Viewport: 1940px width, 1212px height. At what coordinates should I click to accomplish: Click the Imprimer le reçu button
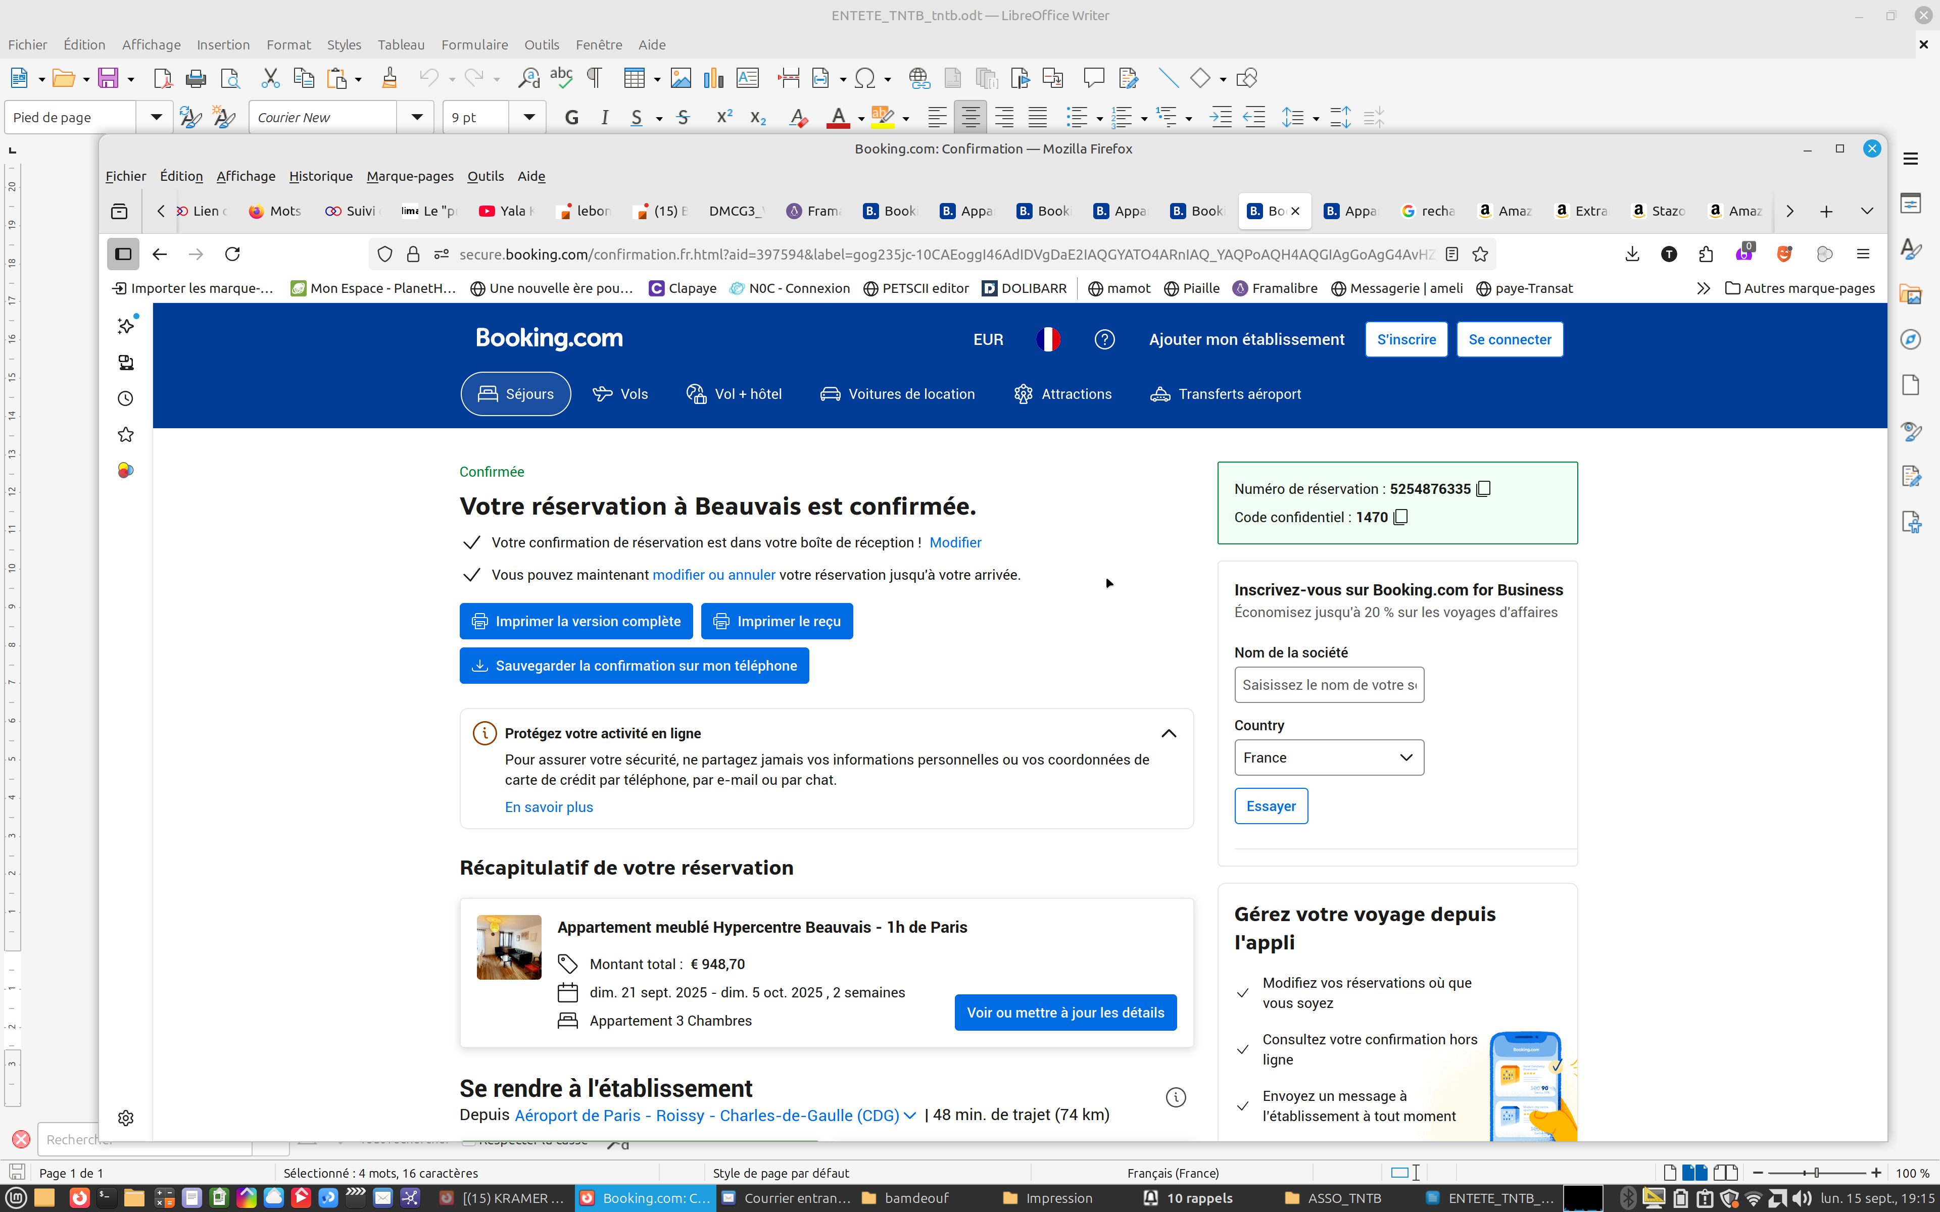776,621
